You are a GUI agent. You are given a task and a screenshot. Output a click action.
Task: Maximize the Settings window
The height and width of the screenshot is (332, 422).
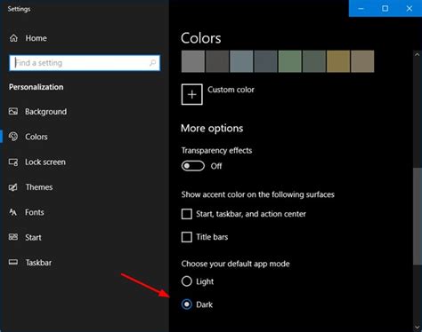point(385,8)
